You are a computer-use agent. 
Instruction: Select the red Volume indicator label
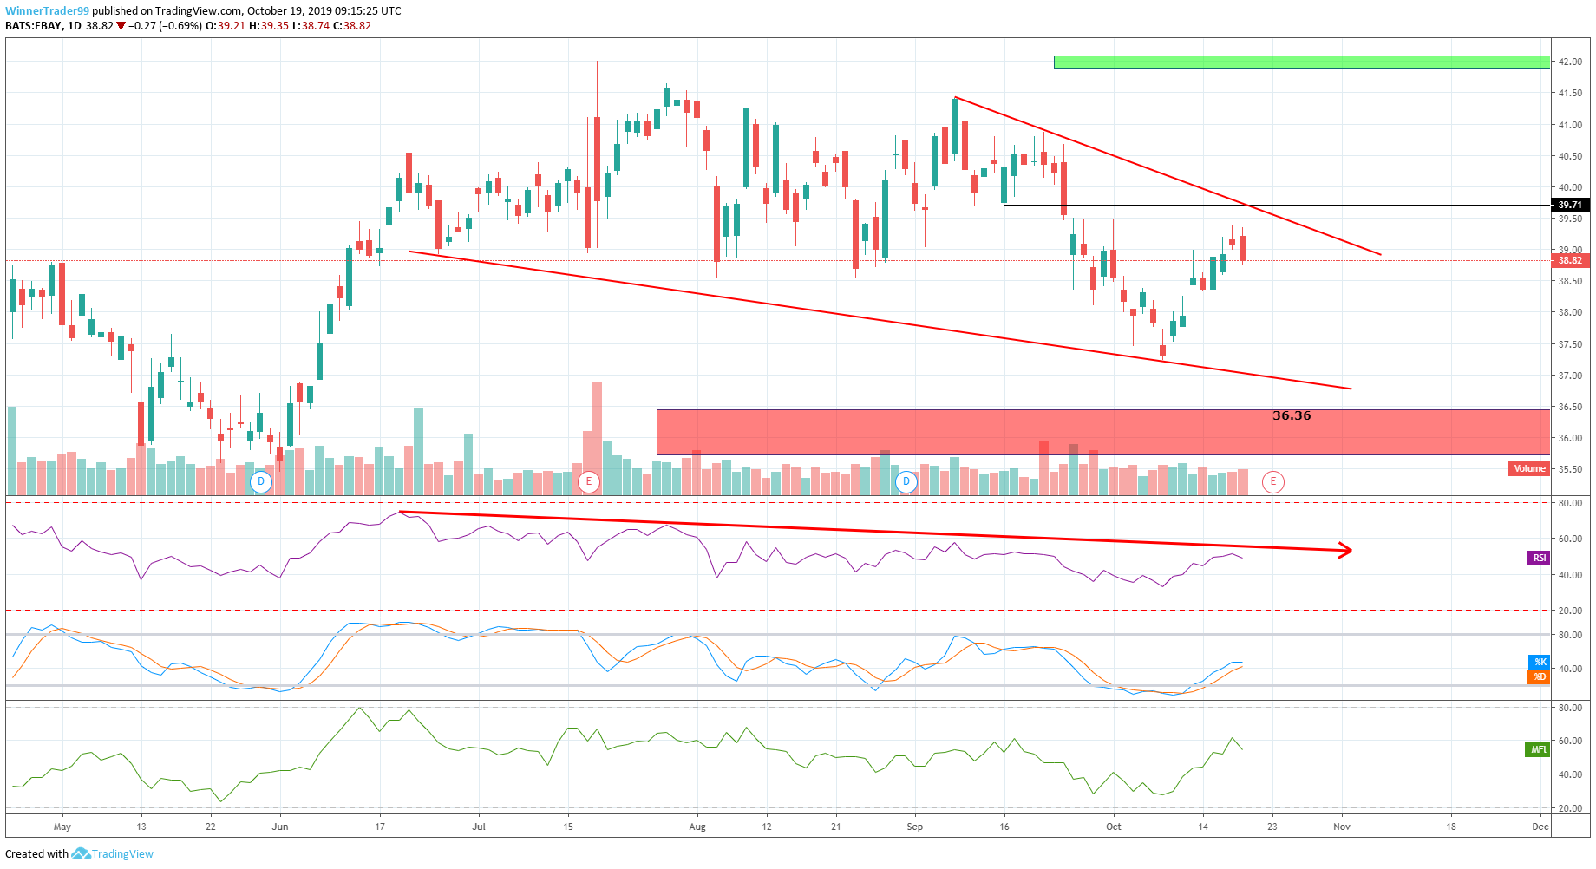coord(1528,468)
